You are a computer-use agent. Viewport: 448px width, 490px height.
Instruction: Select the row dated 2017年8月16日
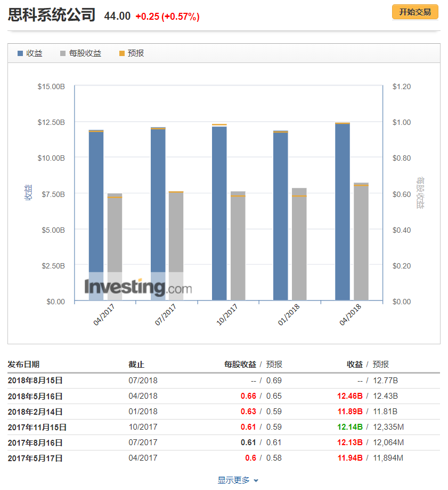[x=224, y=442]
